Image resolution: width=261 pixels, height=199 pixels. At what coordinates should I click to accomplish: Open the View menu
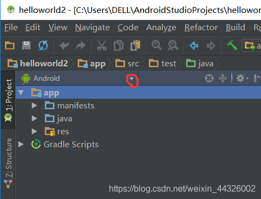(58, 28)
